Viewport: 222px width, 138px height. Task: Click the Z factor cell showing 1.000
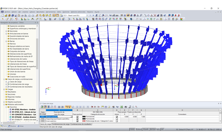click(141, 117)
